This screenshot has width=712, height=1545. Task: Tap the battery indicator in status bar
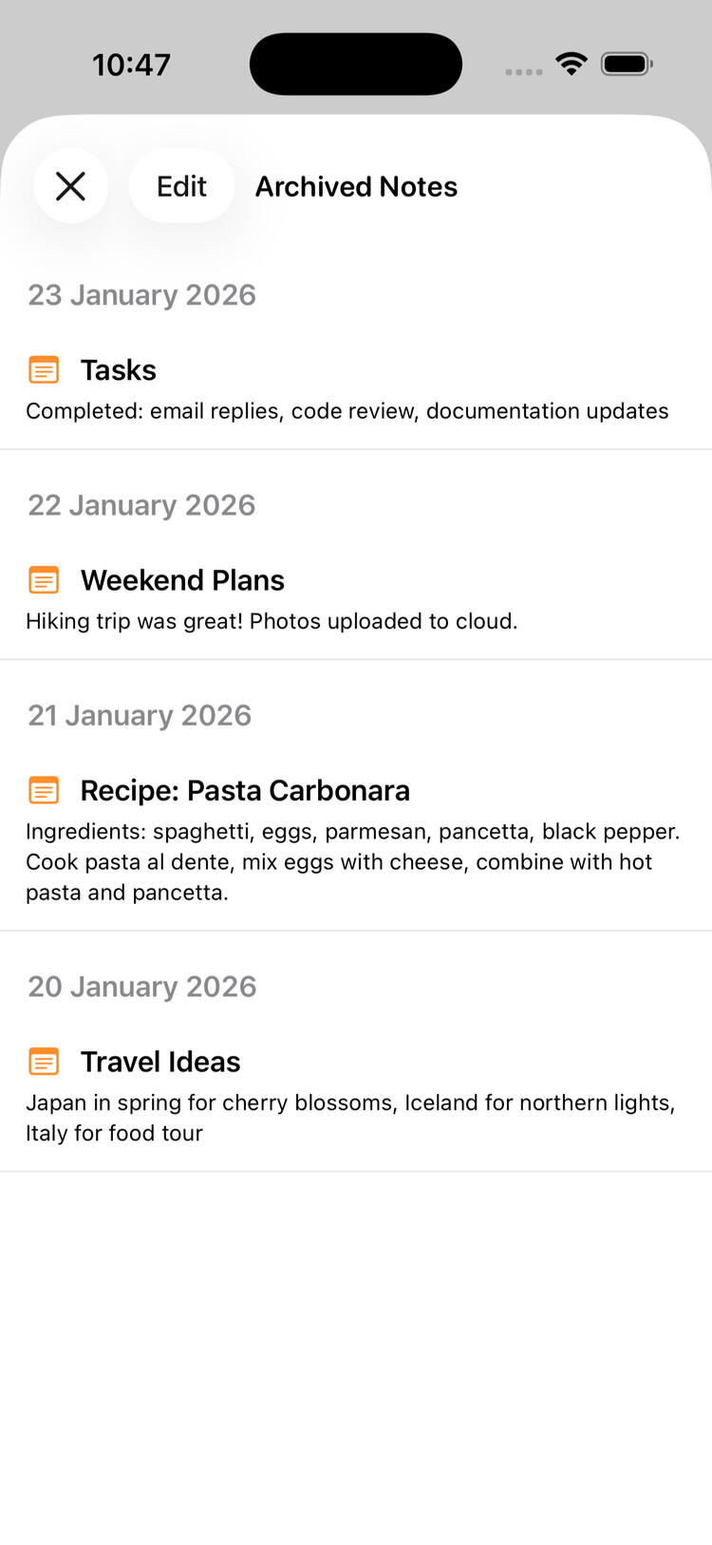(x=627, y=64)
